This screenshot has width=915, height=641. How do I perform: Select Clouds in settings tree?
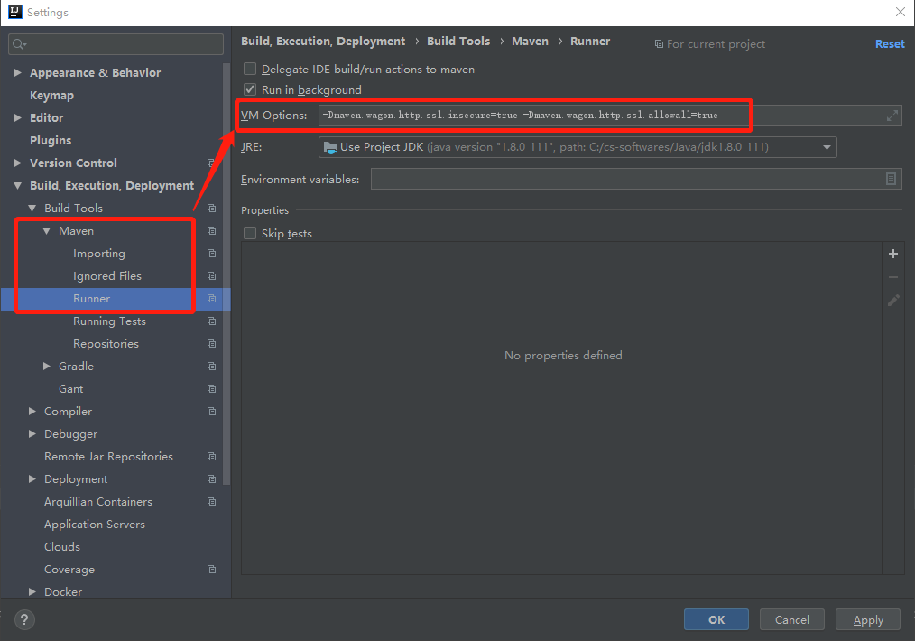pyautogui.click(x=62, y=546)
